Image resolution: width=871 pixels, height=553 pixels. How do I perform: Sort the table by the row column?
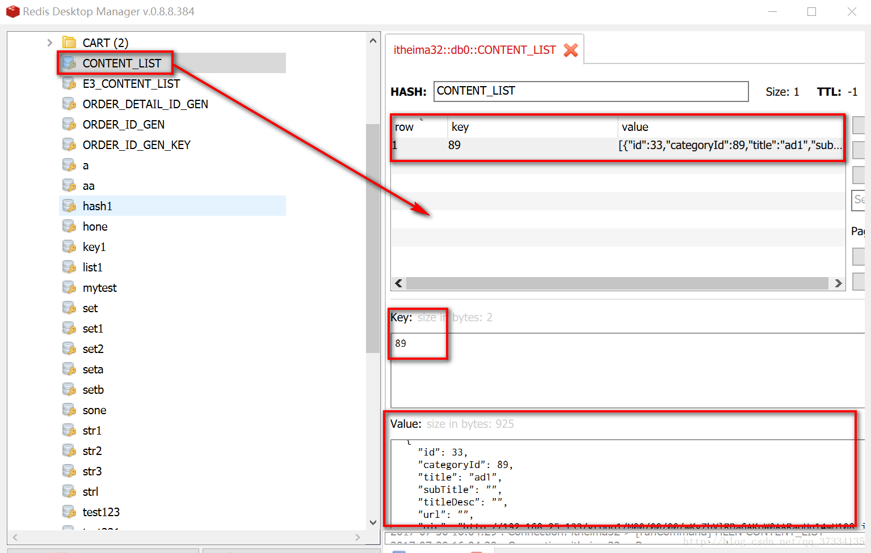tap(419, 127)
